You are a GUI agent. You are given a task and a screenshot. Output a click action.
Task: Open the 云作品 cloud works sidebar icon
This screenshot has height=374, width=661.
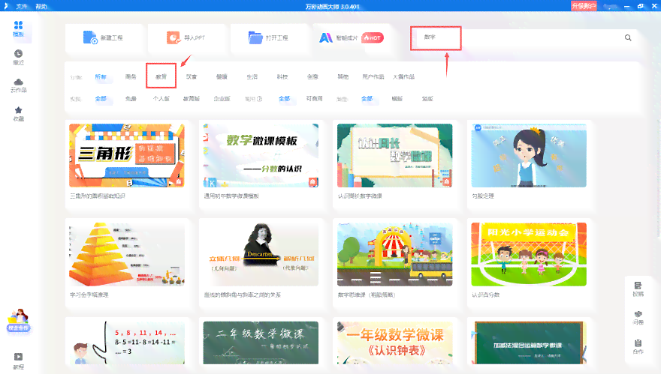(x=18, y=85)
